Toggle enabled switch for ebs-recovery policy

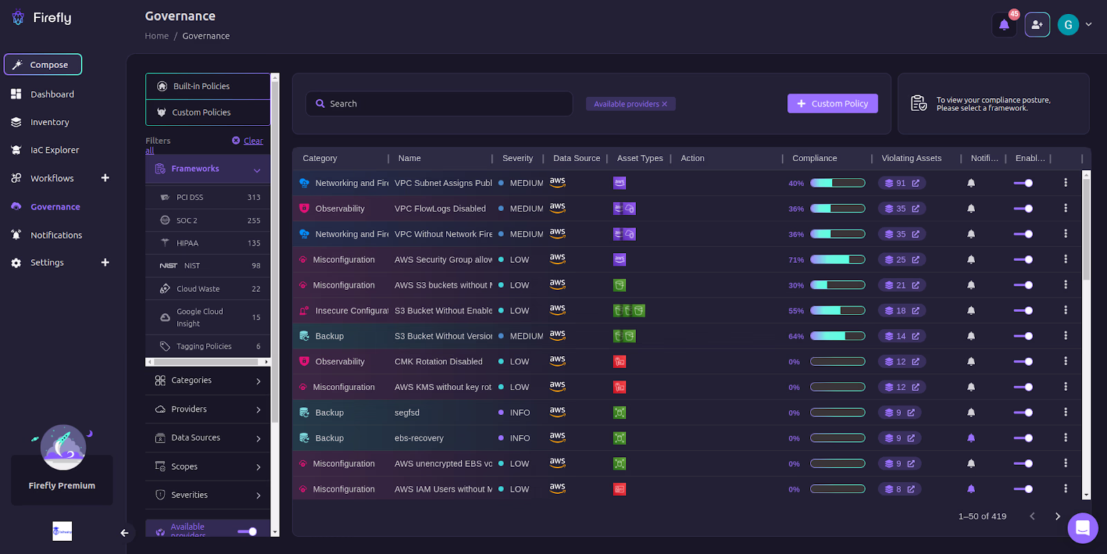1023,438
